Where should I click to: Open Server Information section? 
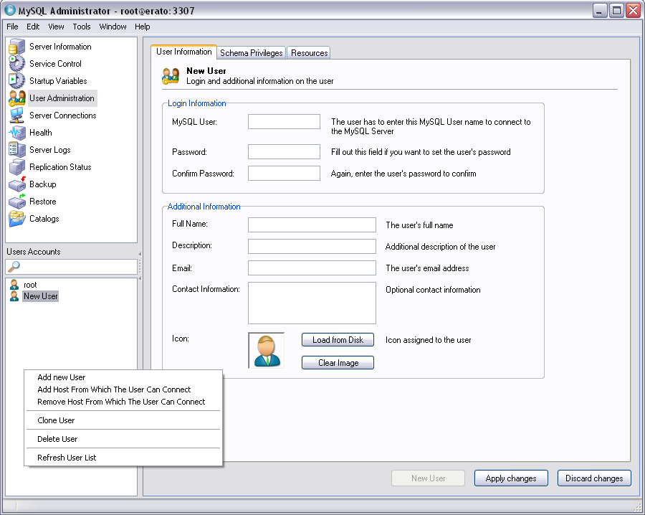click(x=60, y=47)
